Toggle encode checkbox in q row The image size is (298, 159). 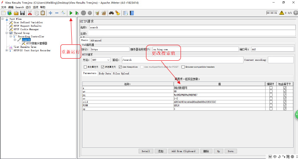click(x=271, y=88)
